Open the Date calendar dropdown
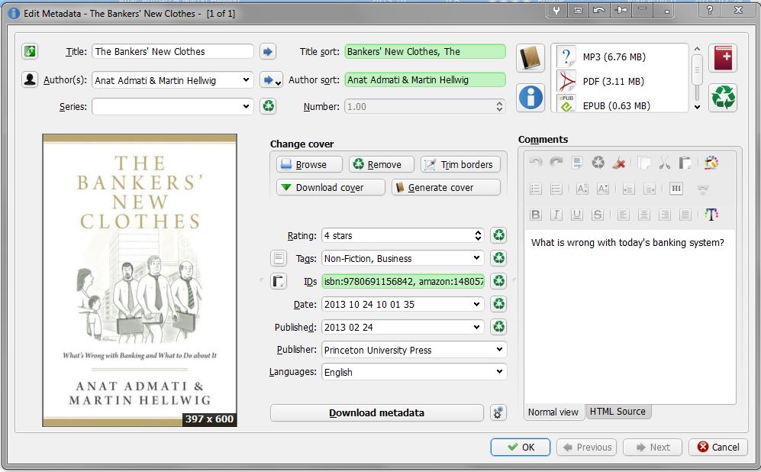 (x=476, y=304)
